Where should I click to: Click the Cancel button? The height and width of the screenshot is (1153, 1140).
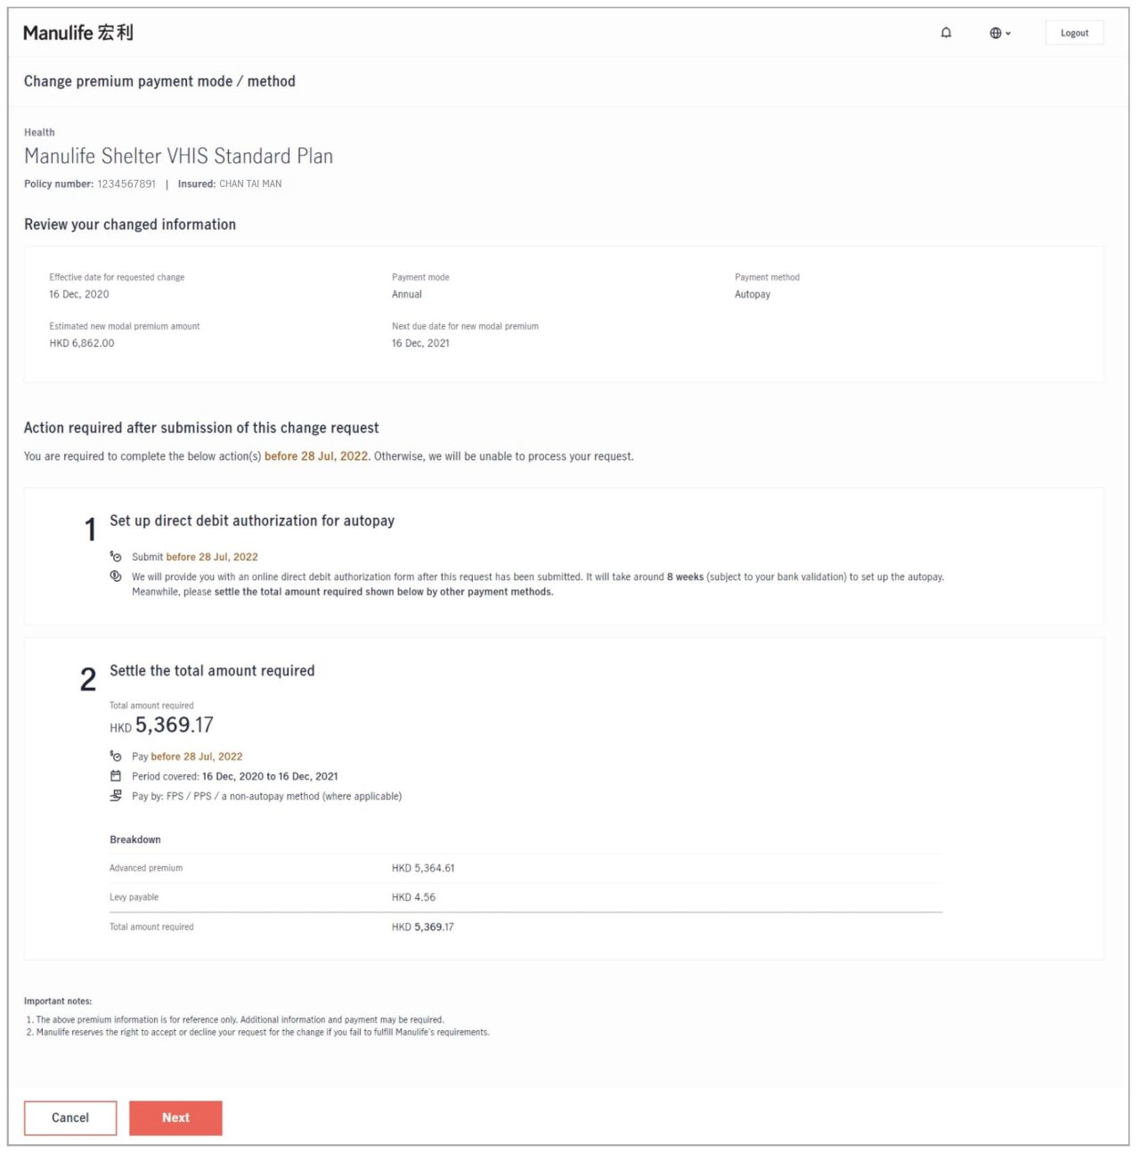[x=70, y=1117]
